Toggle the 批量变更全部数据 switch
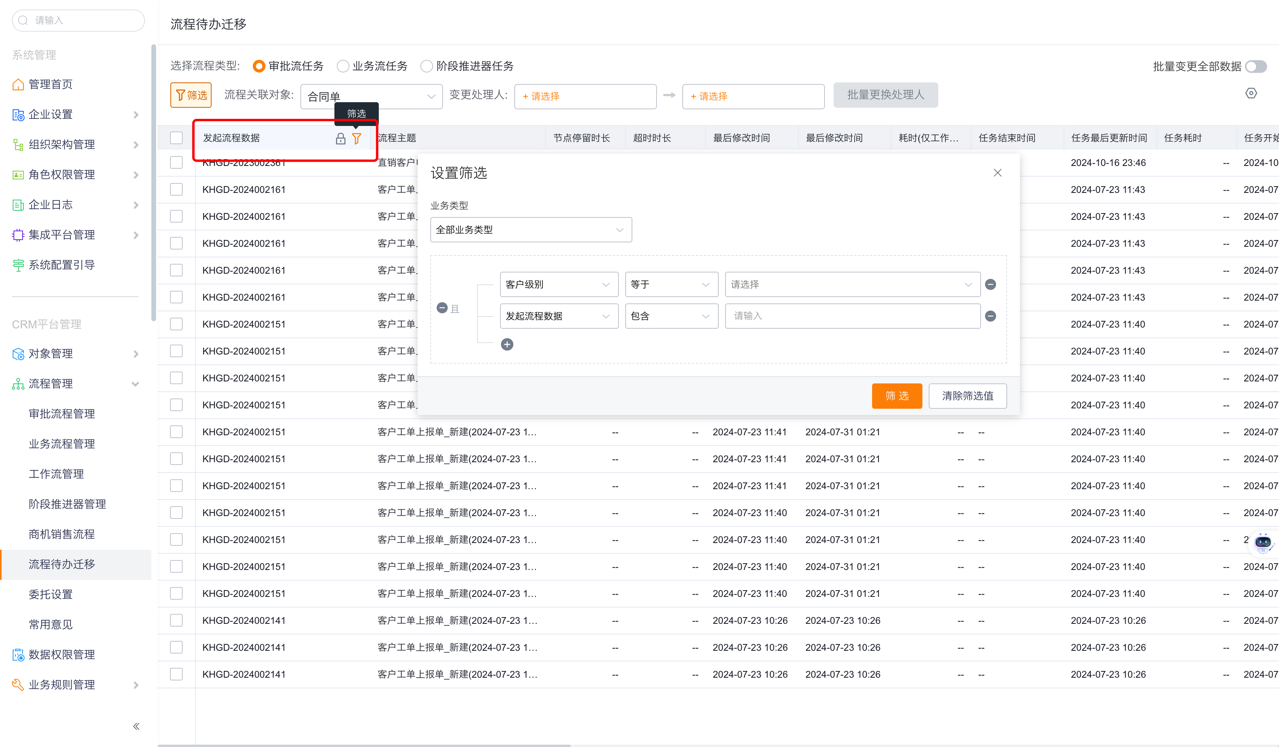The image size is (1279, 747). 1256,67
